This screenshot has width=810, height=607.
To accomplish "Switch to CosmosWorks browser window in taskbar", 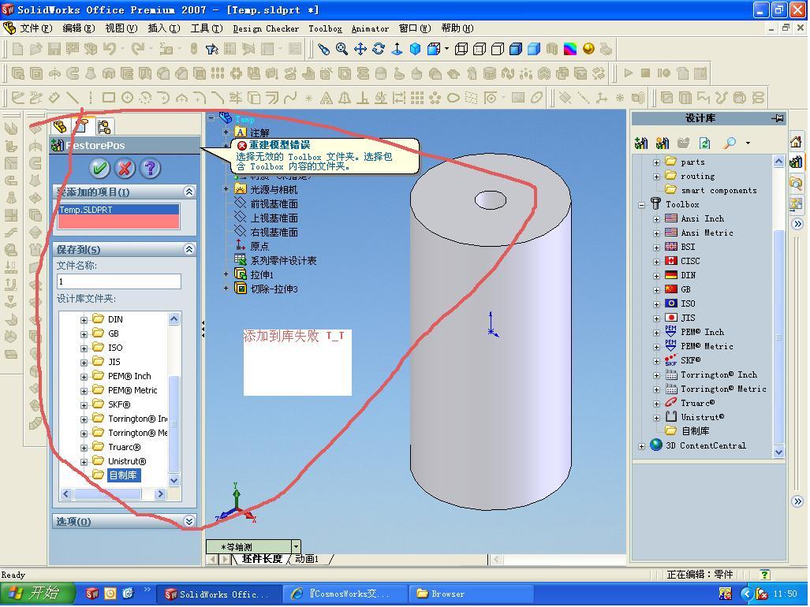I will [345, 594].
